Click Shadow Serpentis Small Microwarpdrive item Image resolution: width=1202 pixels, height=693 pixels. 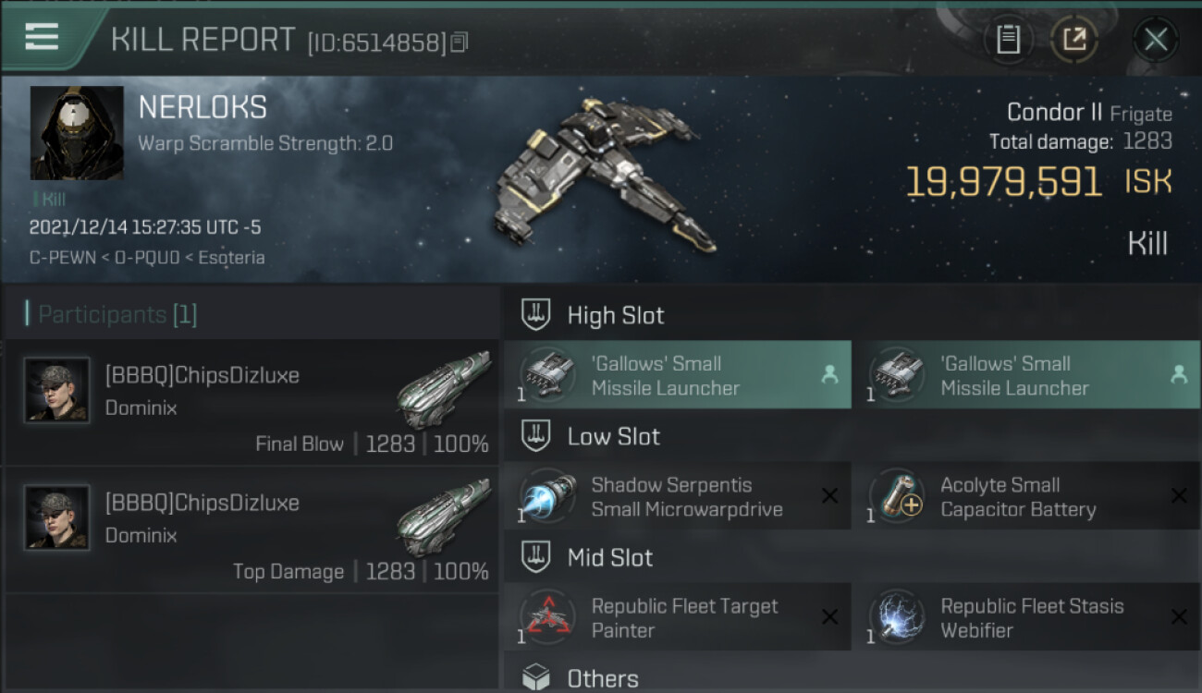[x=678, y=496]
